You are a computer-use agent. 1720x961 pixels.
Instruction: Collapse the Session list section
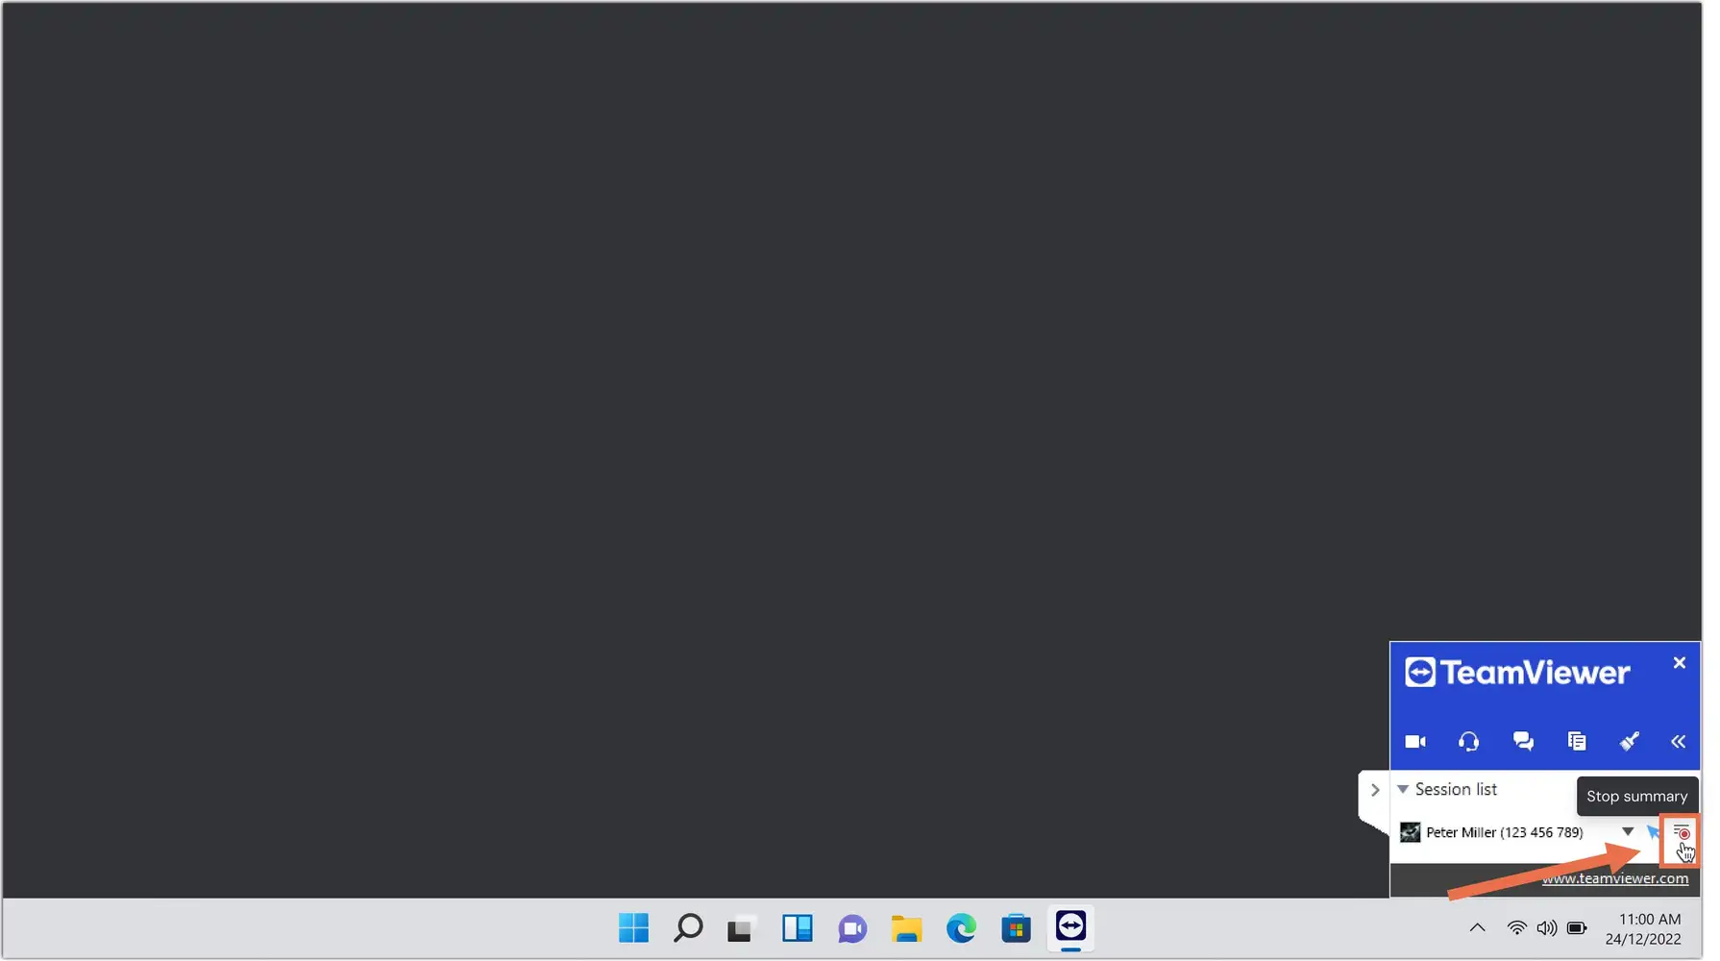pos(1403,790)
